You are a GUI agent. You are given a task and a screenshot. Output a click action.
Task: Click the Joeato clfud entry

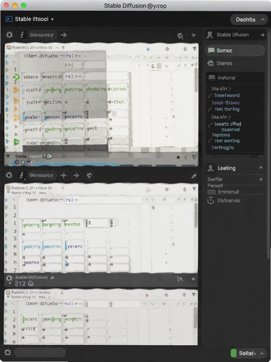(228, 124)
